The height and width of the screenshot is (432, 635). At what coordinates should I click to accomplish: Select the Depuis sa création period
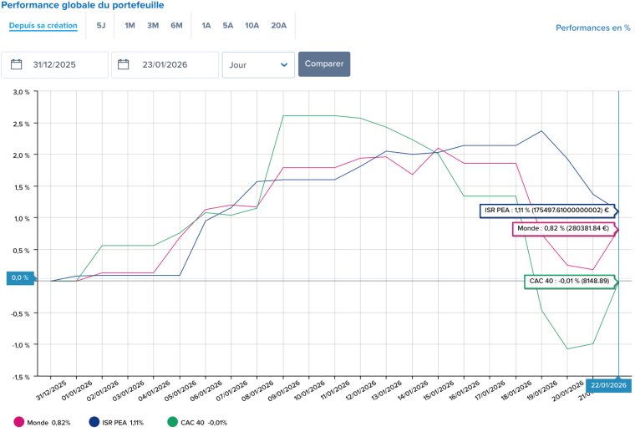[x=43, y=25]
